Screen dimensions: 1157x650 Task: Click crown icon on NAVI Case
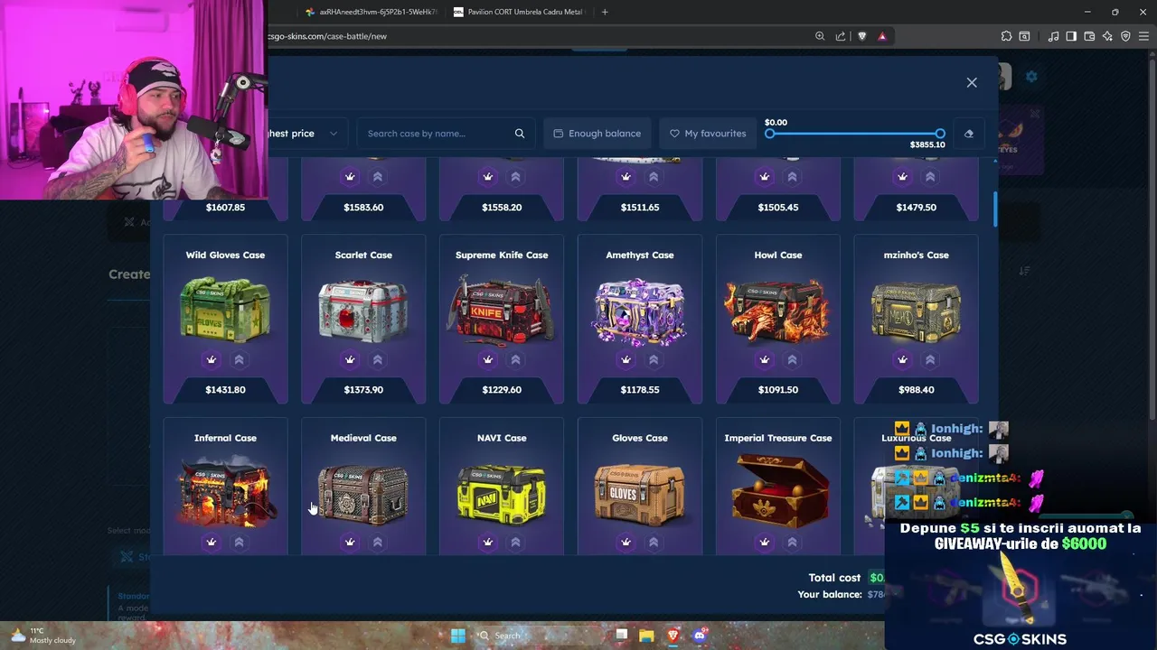[x=488, y=542]
